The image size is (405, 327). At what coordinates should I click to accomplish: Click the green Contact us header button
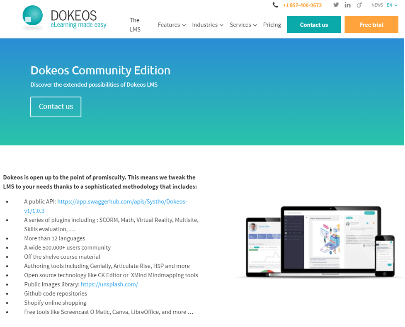tap(313, 24)
